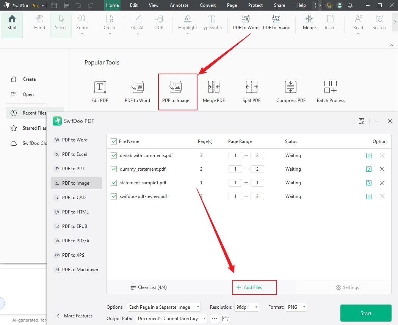Open the Compress PDF tool
Image resolution: width=398 pixels, height=325 pixels.
290,91
